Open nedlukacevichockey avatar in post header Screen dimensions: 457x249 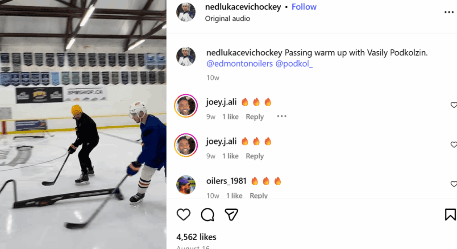click(x=186, y=12)
